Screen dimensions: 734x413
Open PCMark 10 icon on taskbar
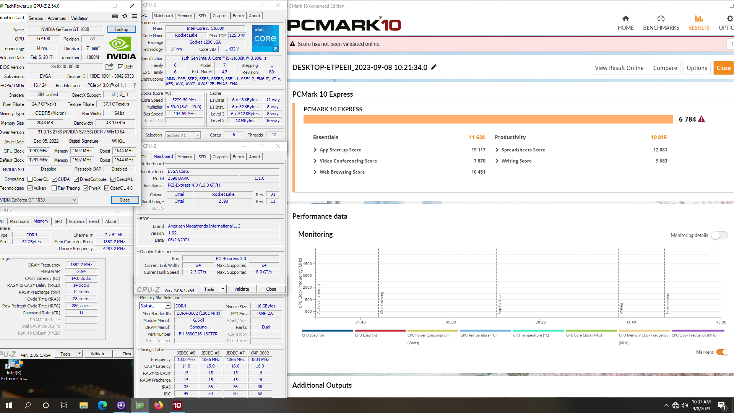(177, 405)
